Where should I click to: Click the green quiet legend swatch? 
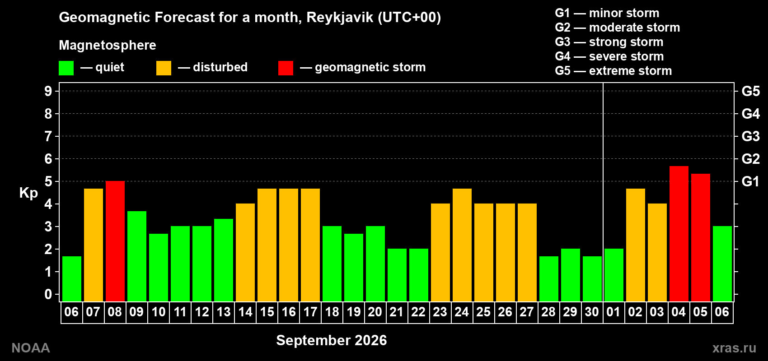click(x=66, y=68)
